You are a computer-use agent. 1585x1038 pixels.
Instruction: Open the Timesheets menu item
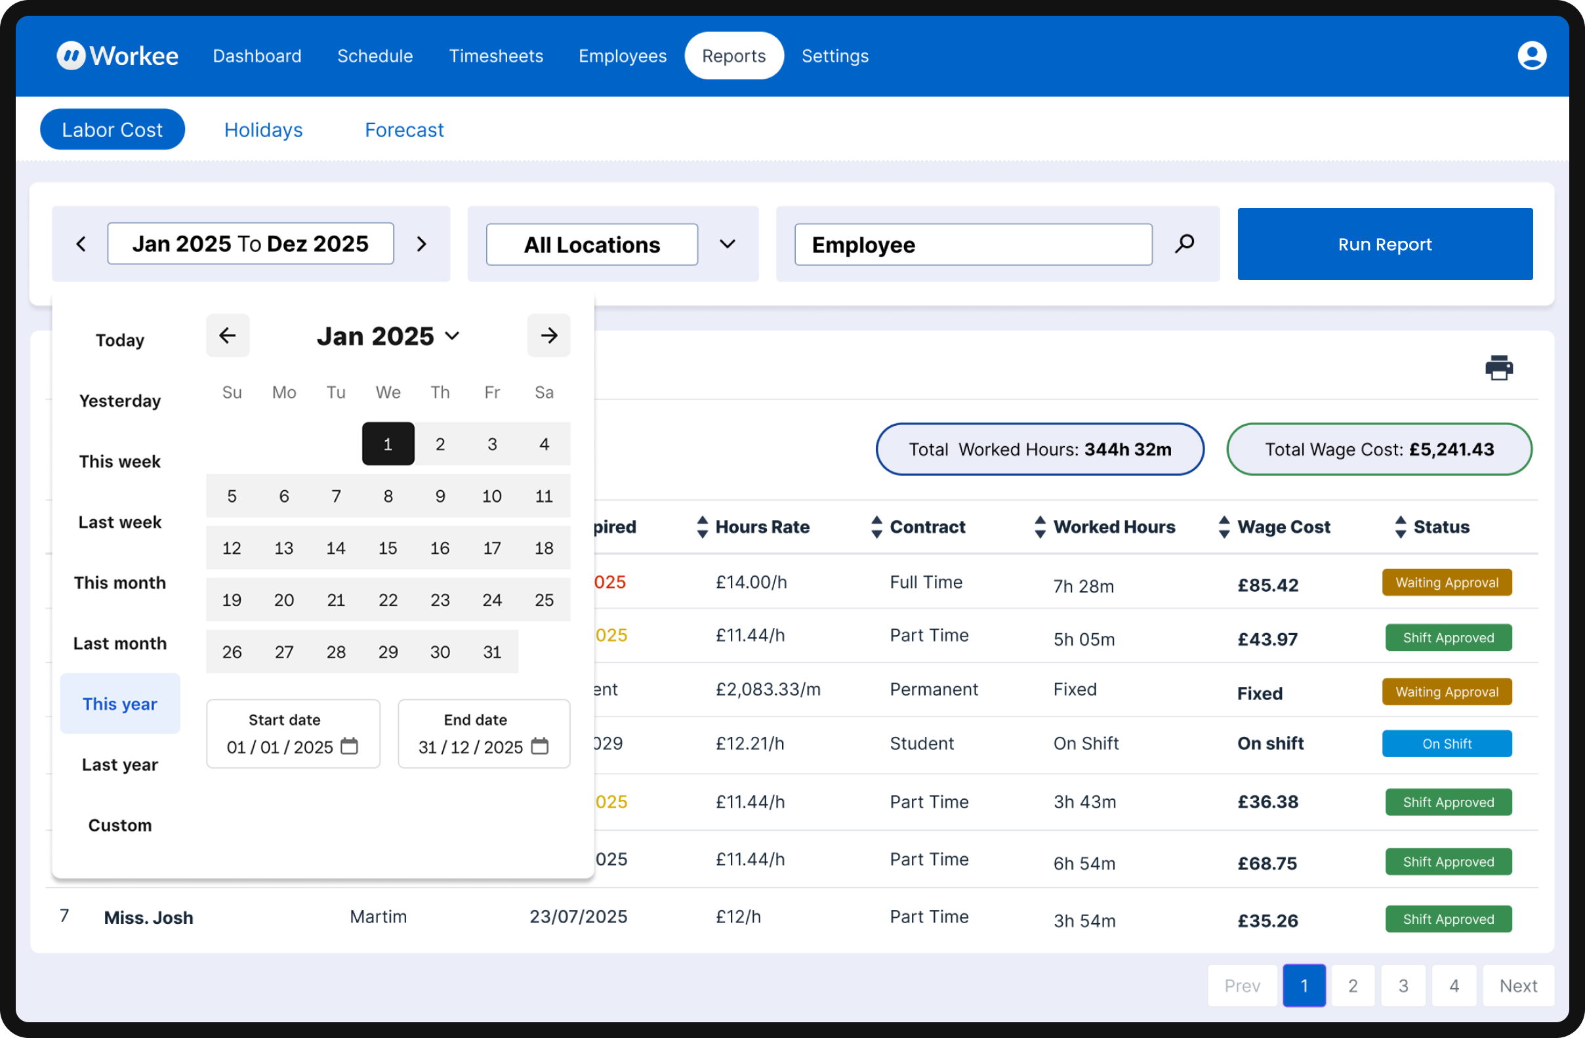pyautogui.click(x=496, y=56)
